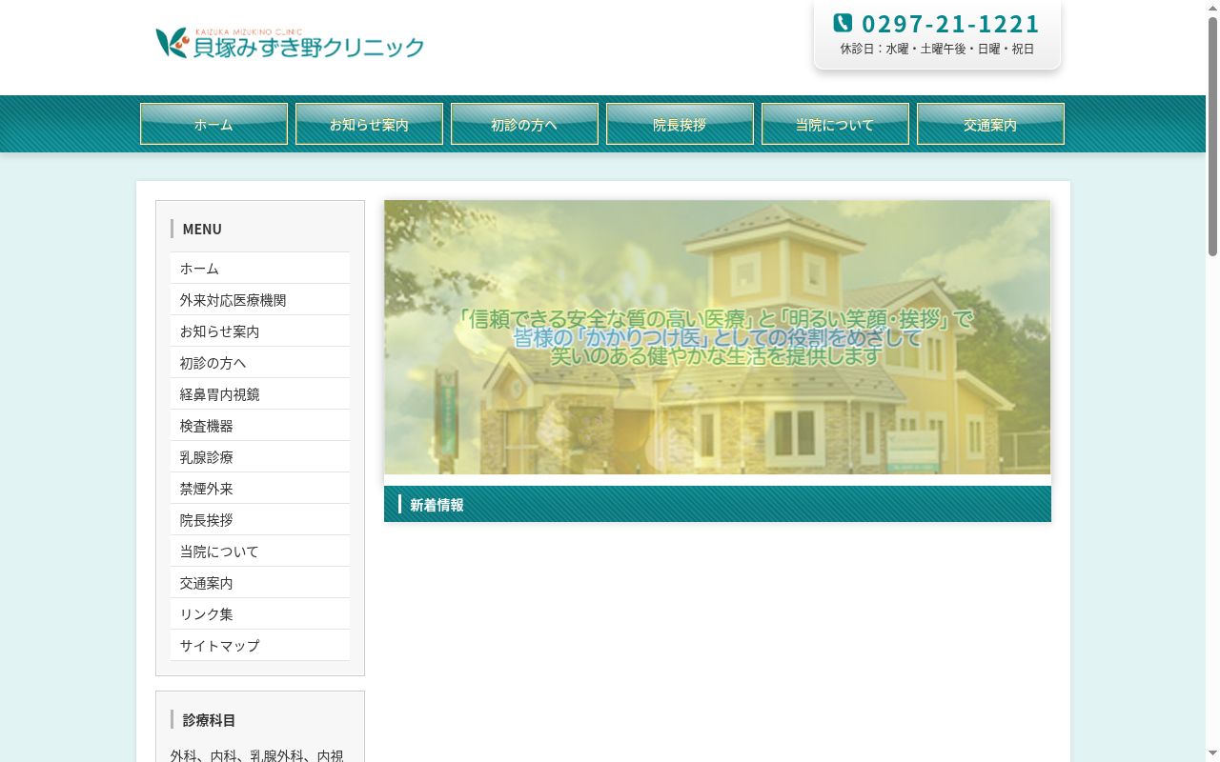
Task: Click ホーム in the sidebar MENU
Action: (260, 269)
